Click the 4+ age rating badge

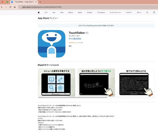87,33
